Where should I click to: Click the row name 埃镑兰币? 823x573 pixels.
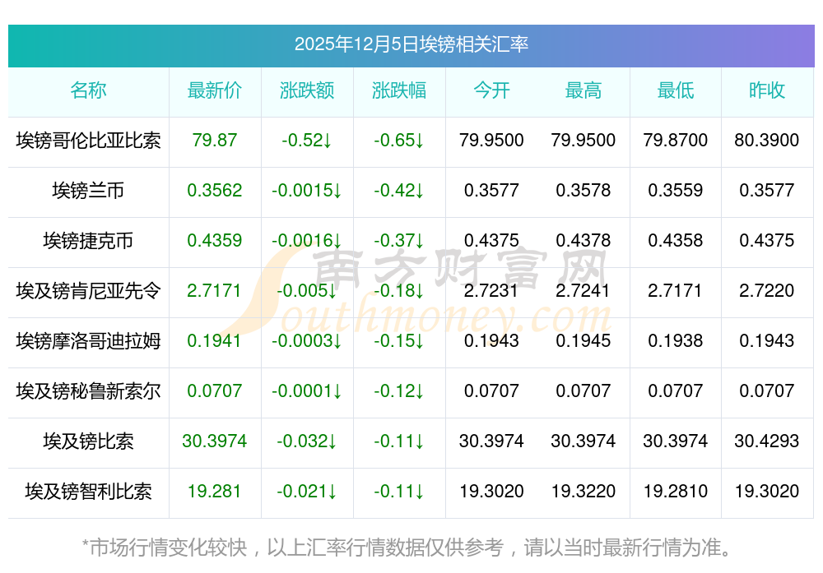[x=88, y=190]
